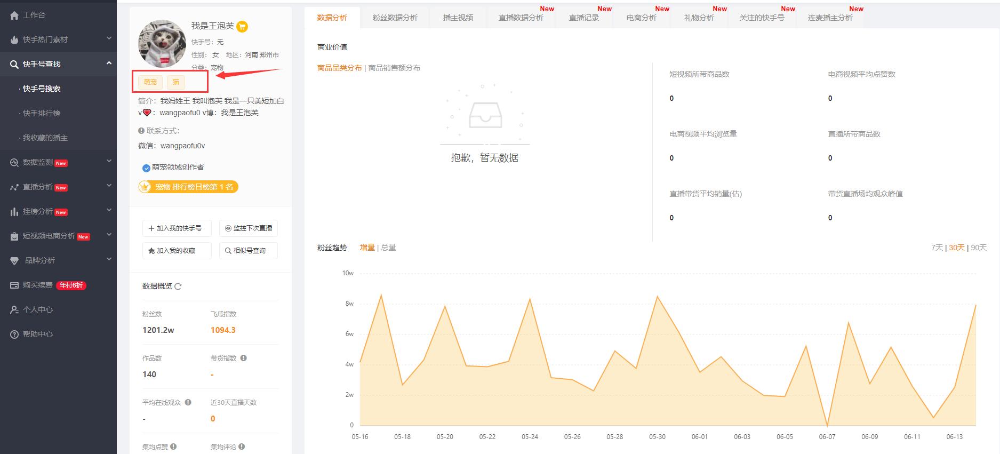1000x454 pixels.
Task: Expand the 短视频电商分析 menu chevron
Action: pos(109,235)
